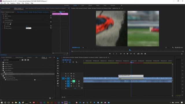This screenshot has height=104, width=185.
Task: Collapse the Directional Blur effect
Action: point(1,22)
